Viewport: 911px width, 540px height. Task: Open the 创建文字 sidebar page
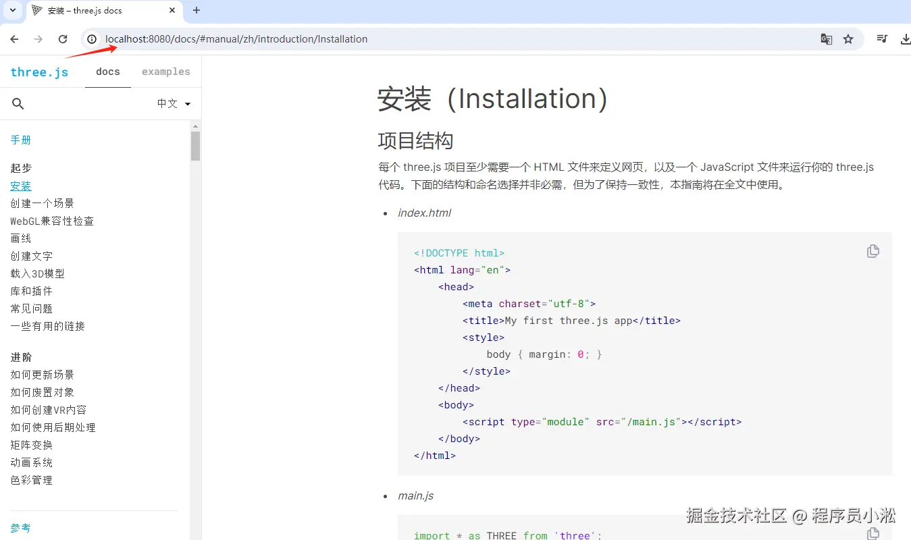pos(31,256)
